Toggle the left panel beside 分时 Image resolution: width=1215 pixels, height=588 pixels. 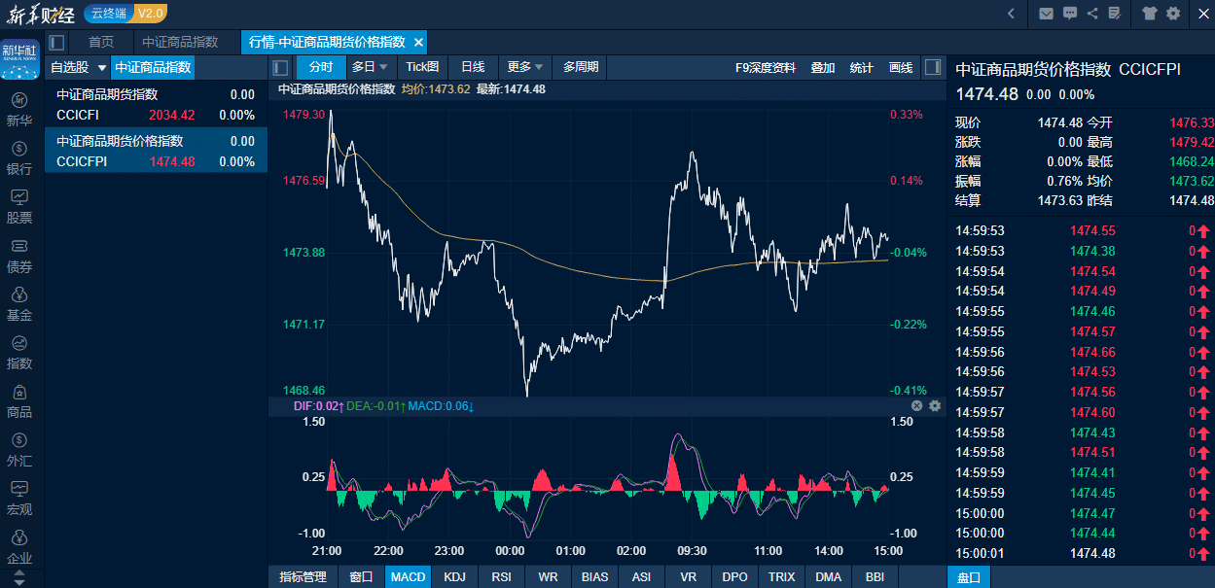[x=280, y=67]
